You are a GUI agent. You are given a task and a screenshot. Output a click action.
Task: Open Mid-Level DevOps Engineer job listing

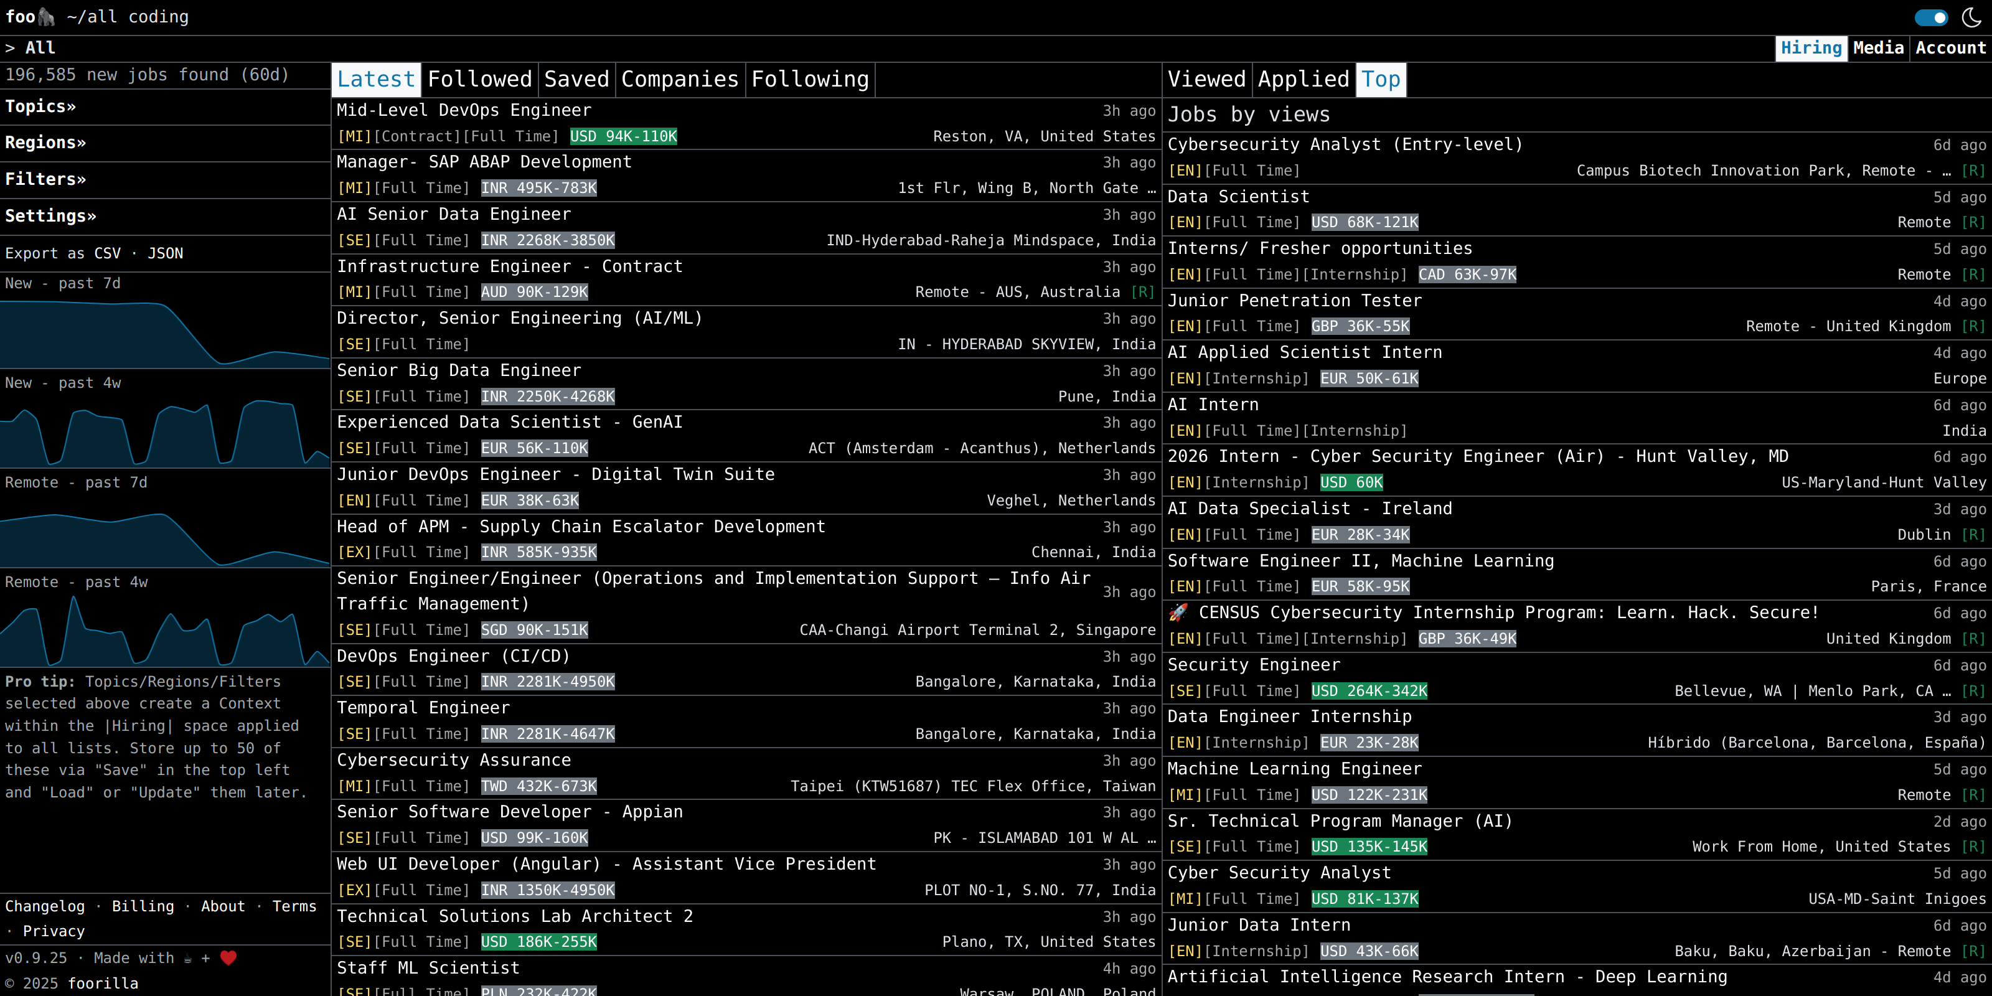[464, 110]
